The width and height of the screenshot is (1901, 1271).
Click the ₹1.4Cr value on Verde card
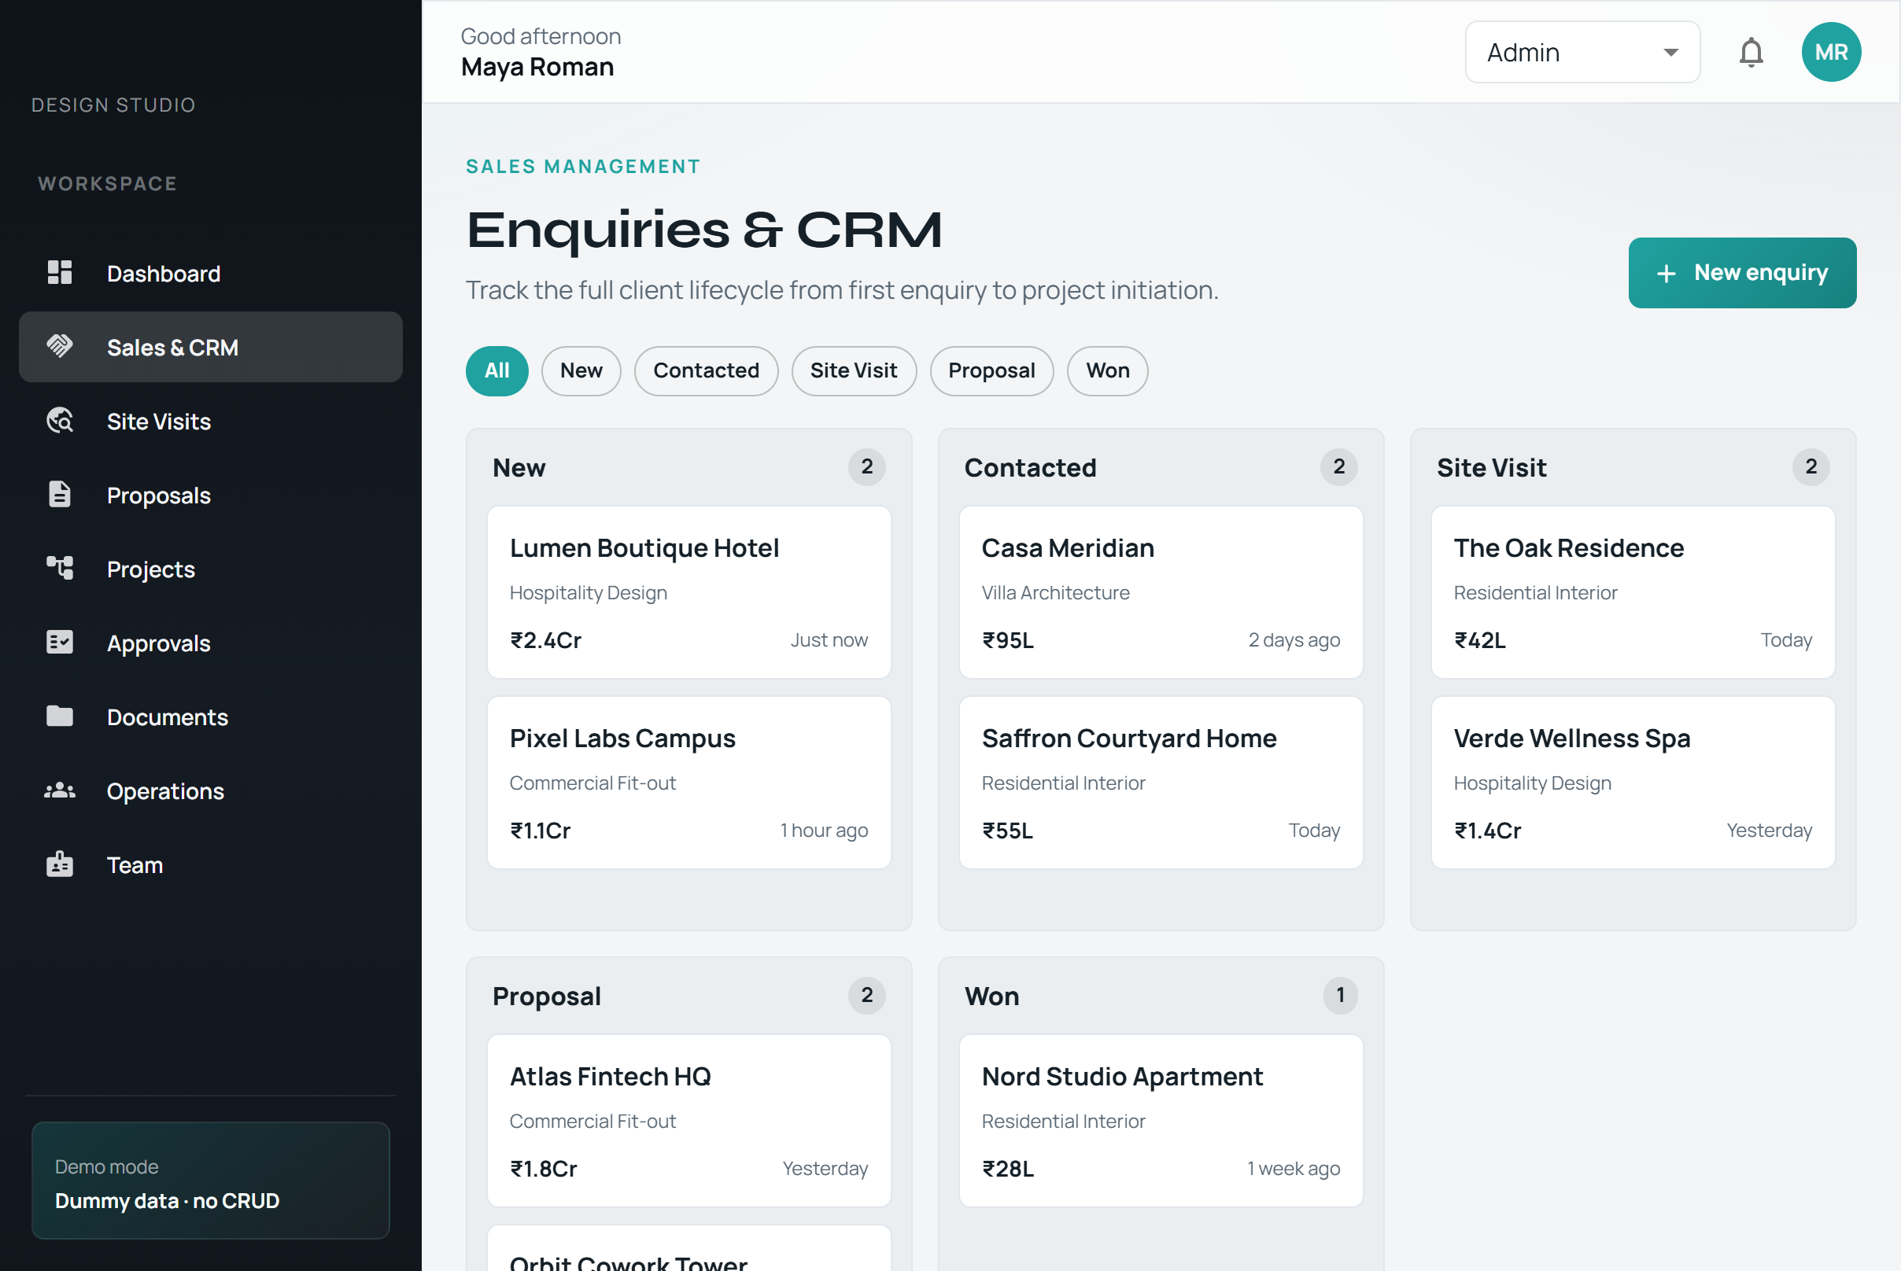pos(1488,831)
